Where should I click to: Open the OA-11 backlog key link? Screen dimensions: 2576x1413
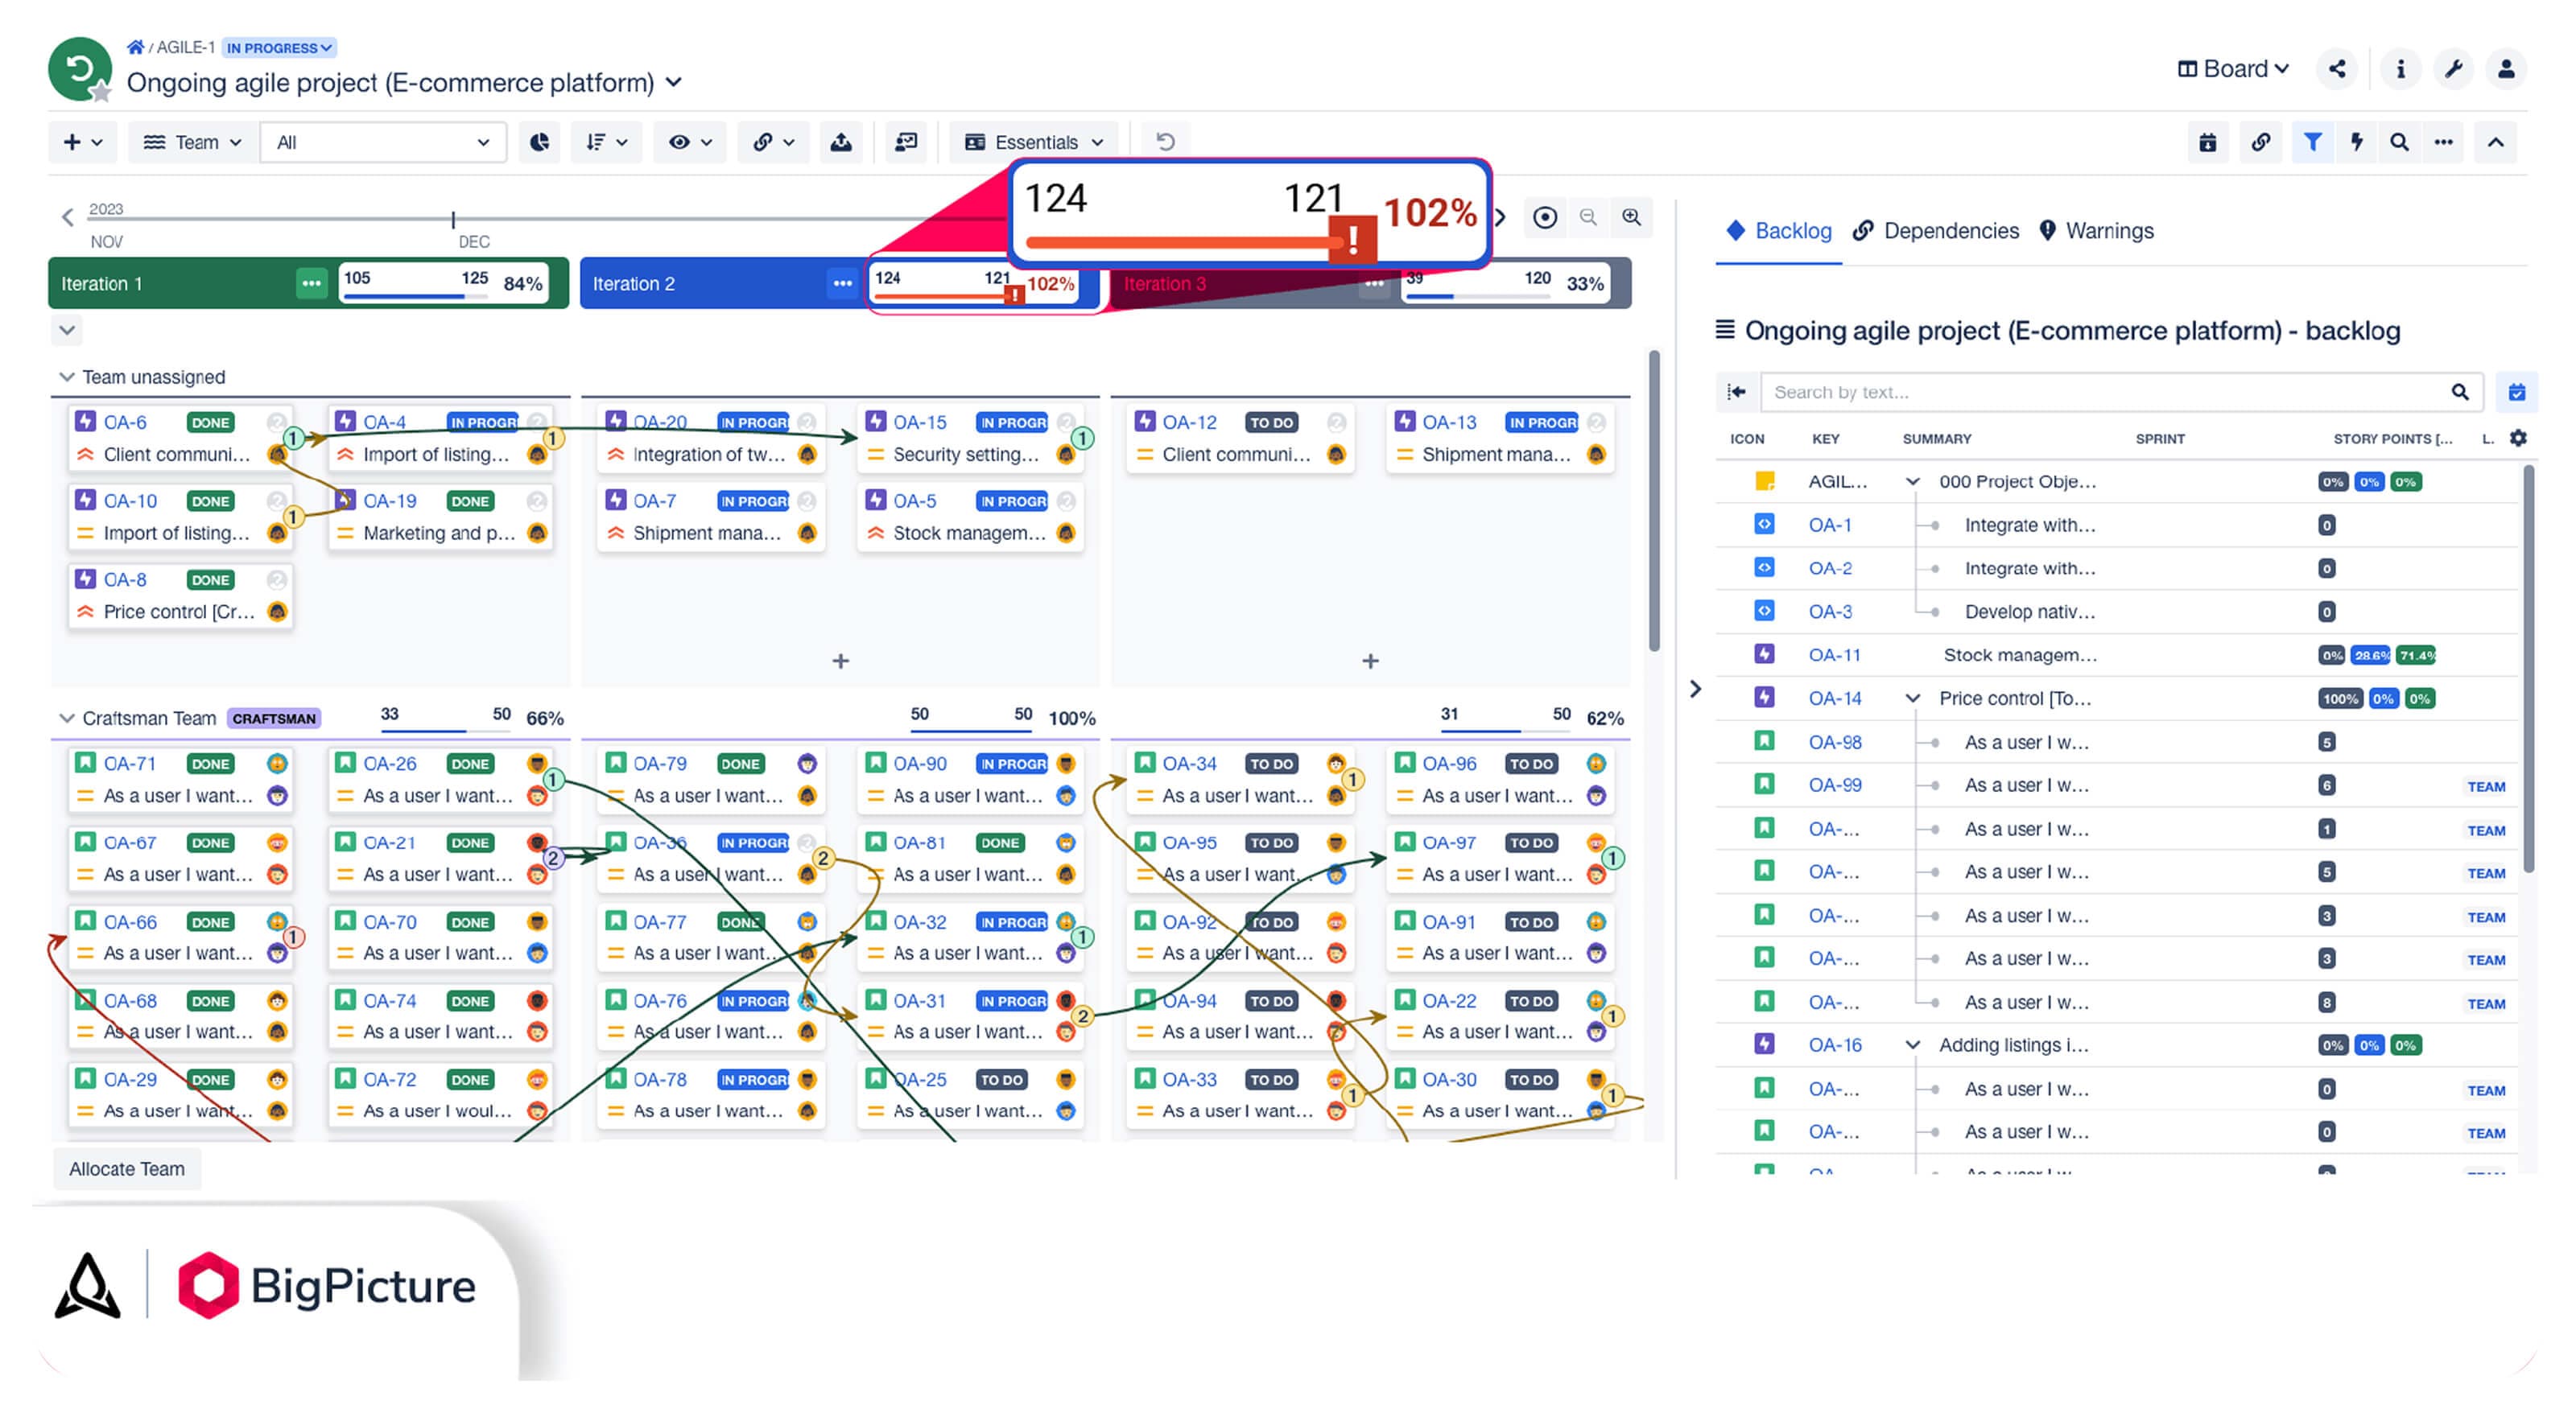[1835, 654]
